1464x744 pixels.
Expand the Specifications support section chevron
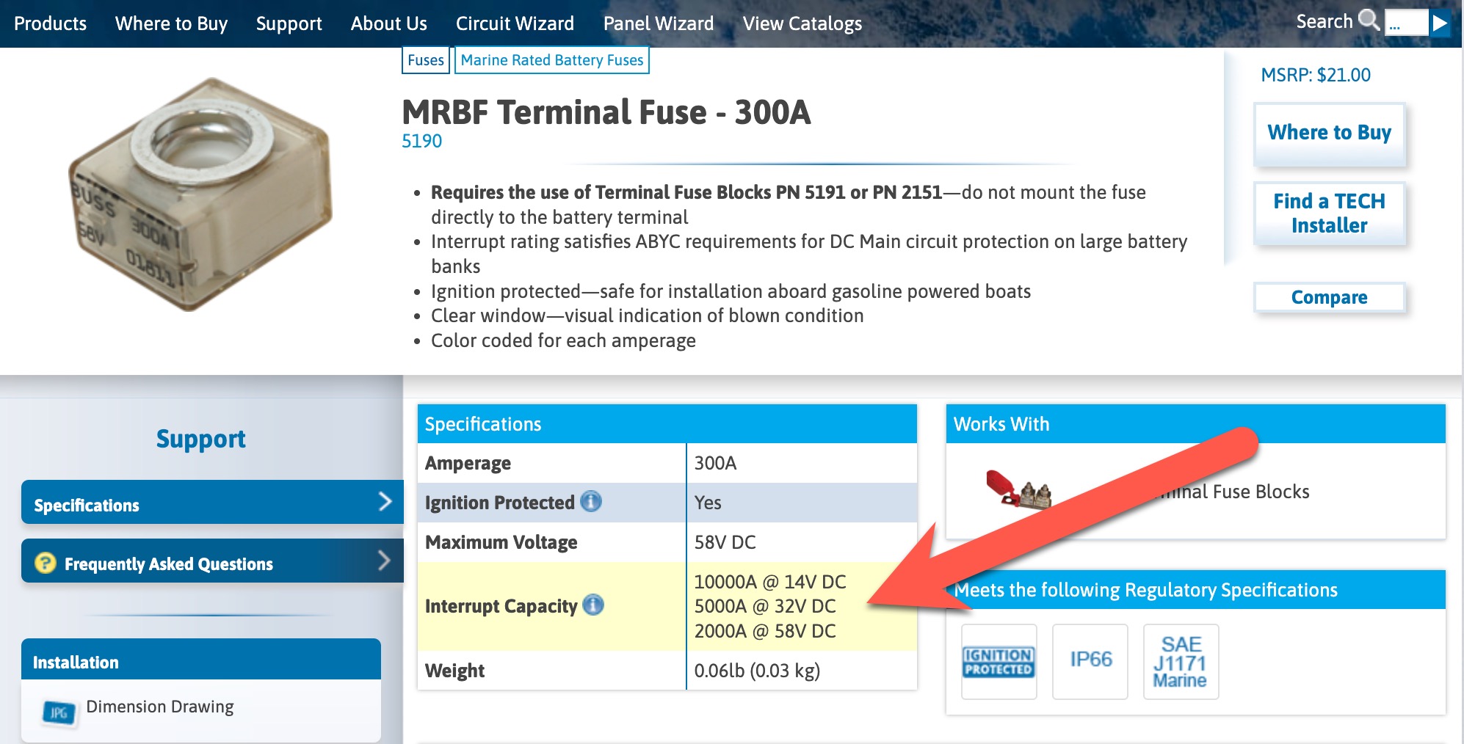pos(385,502)
